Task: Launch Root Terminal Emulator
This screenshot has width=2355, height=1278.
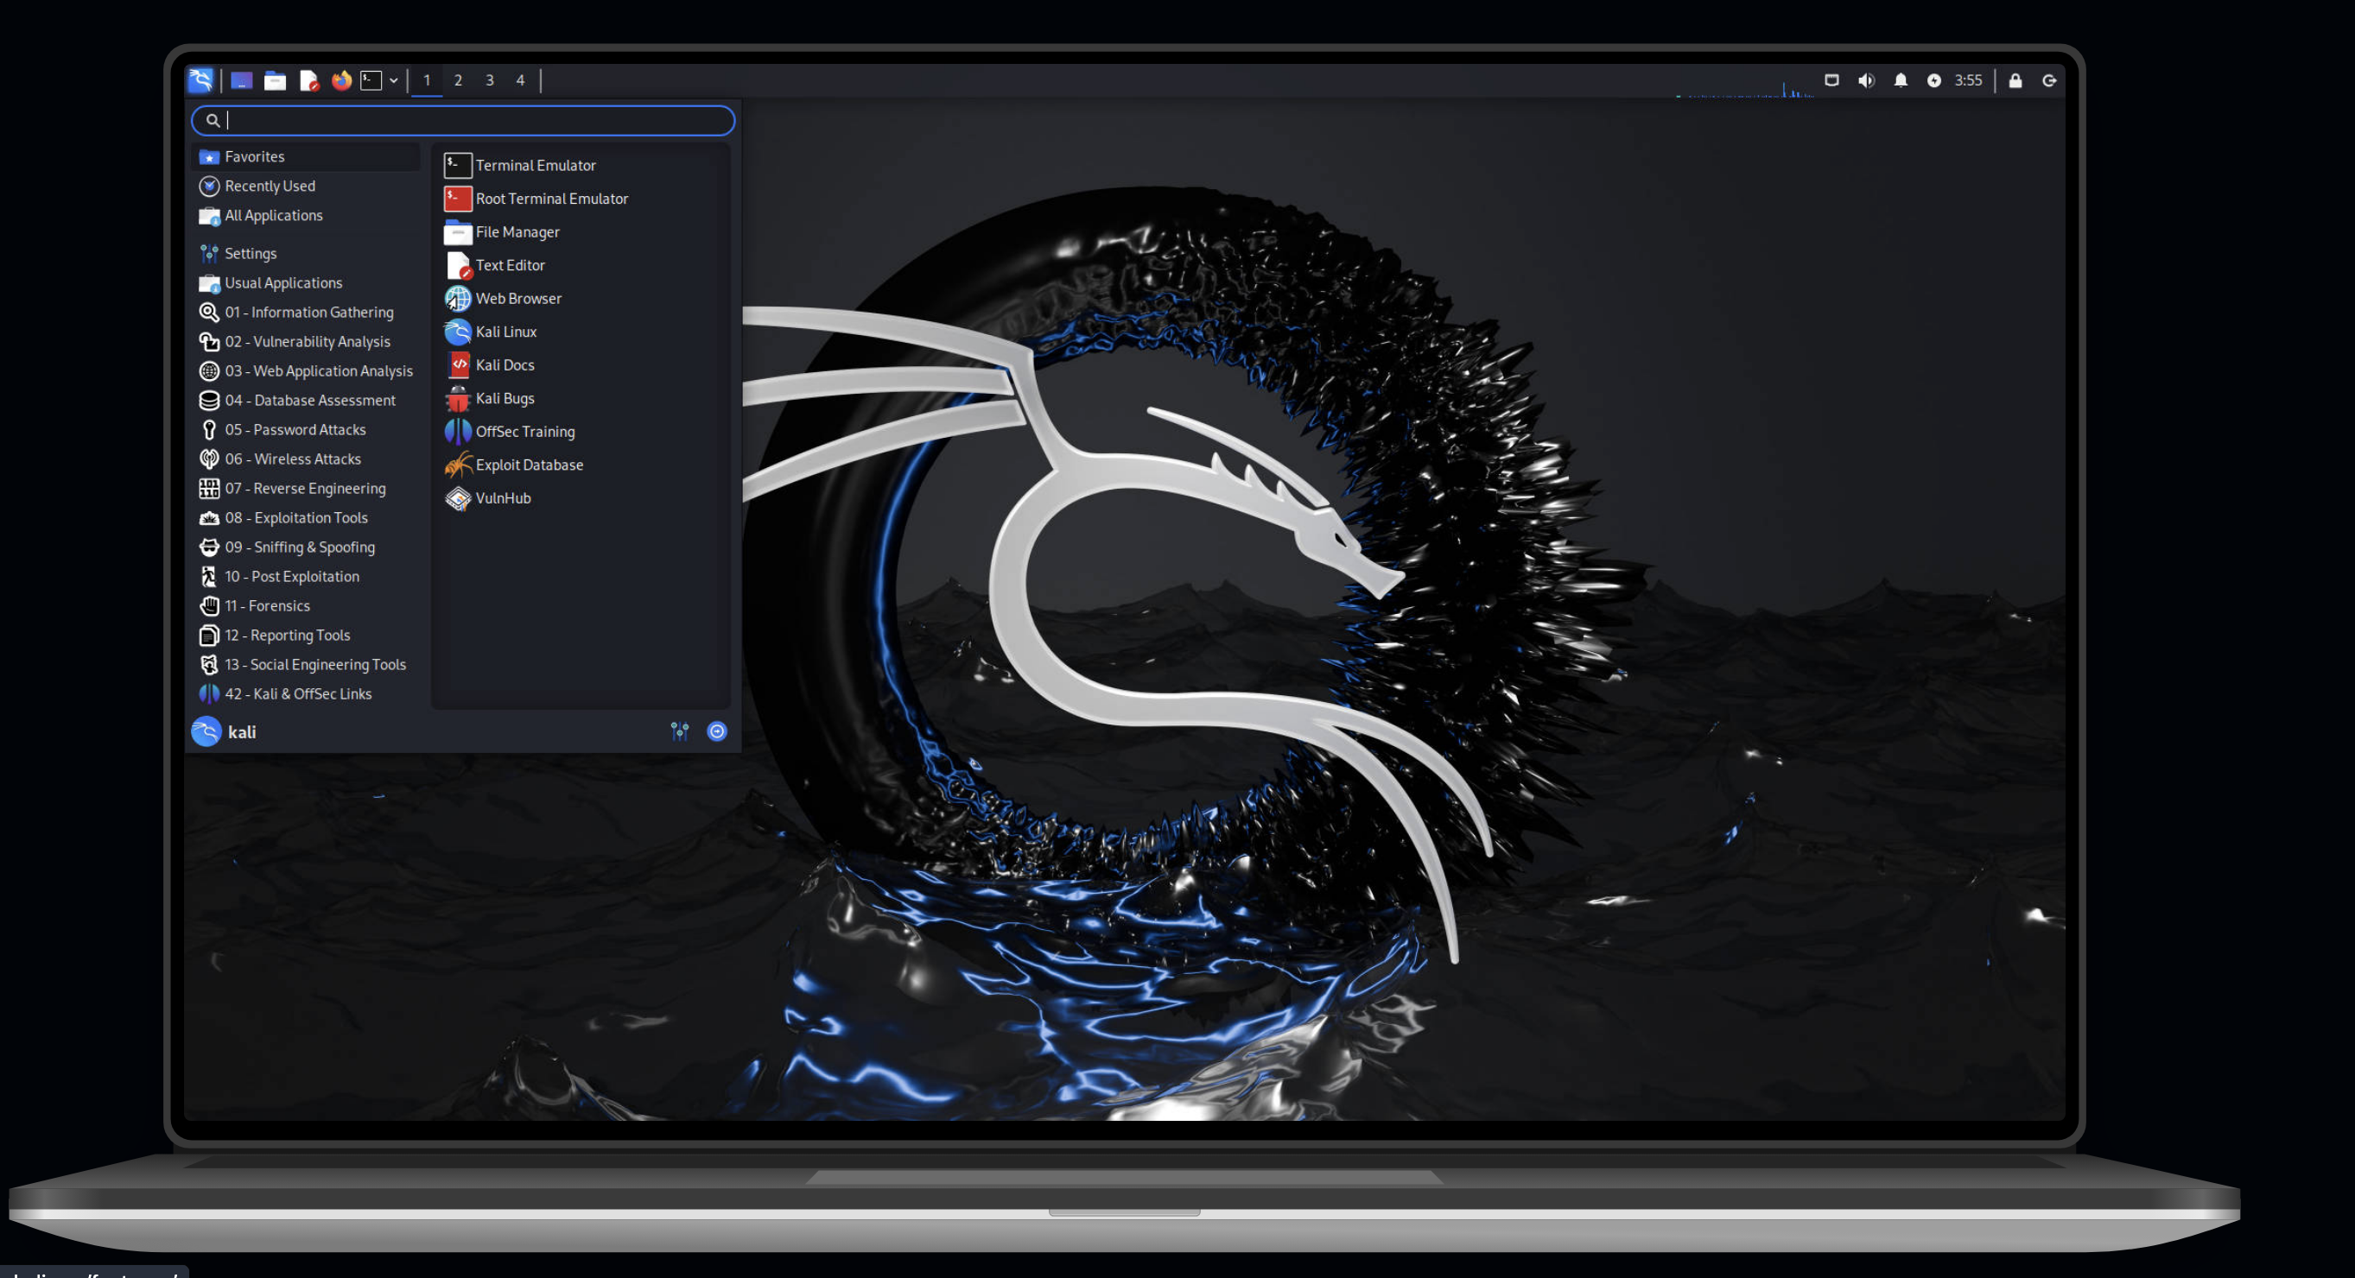Action: coord(581,199)
